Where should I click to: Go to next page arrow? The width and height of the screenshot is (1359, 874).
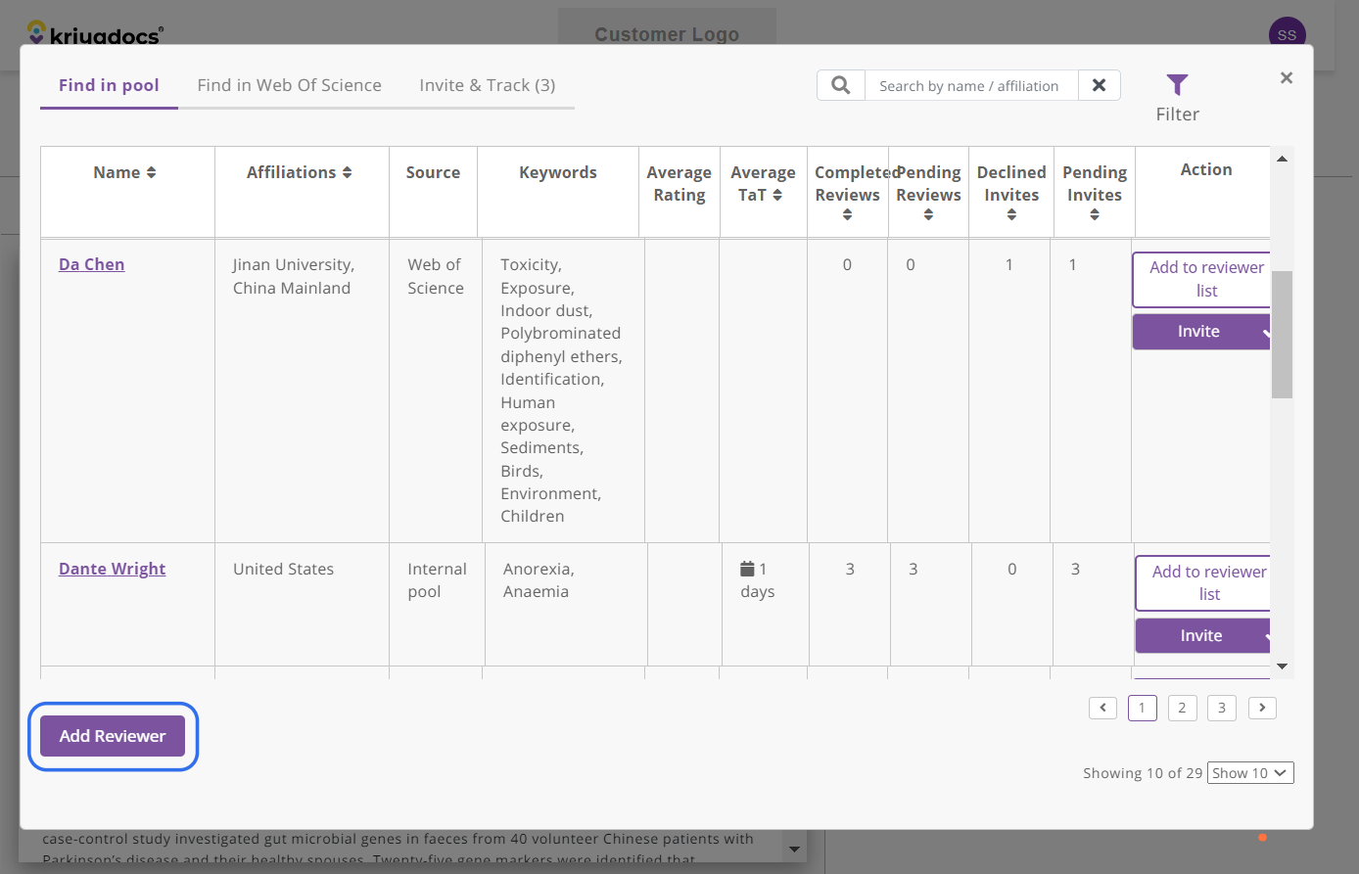pos(1262,708)
